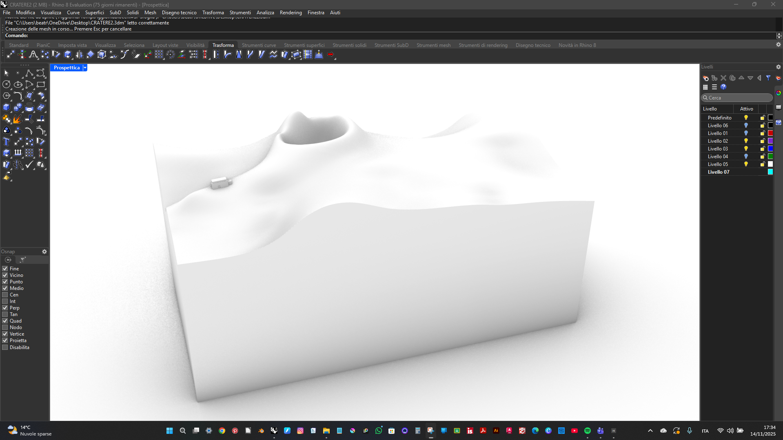Turn off Livello 02 visibility bulb
Screen dimensions: 783x440
pos(746,141)
